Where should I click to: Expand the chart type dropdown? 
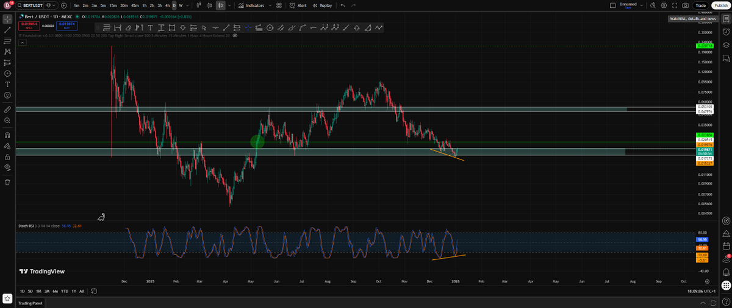tap(229, 5)
